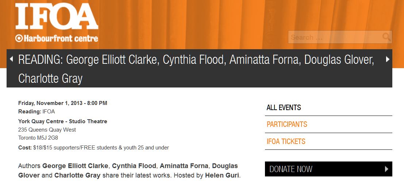
Task: Go to previous event with left arrow
Action: coord(11,59)
